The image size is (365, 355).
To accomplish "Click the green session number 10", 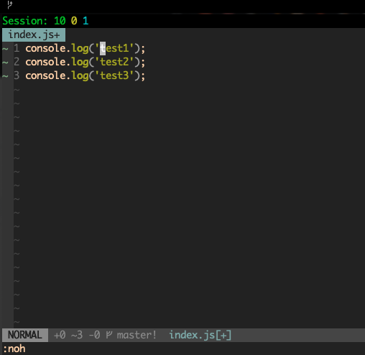I will (x=60, y=21).
